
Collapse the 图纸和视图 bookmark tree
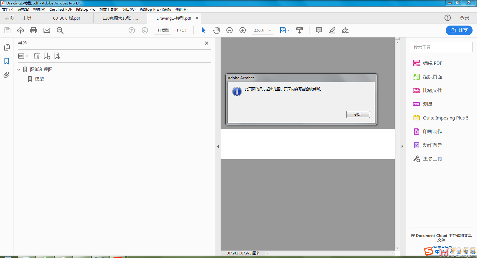[x=19, y=70]
